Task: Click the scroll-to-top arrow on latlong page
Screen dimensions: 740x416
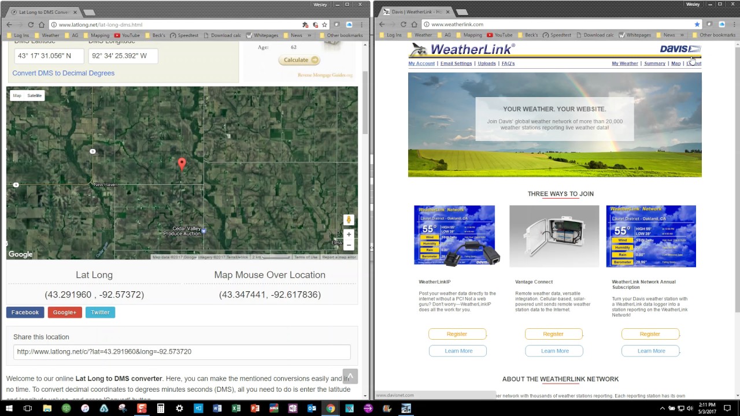Action: pyautogui.click(x=350, y=377)
